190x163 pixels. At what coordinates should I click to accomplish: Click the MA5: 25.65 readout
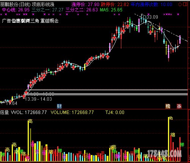(111, 10)
